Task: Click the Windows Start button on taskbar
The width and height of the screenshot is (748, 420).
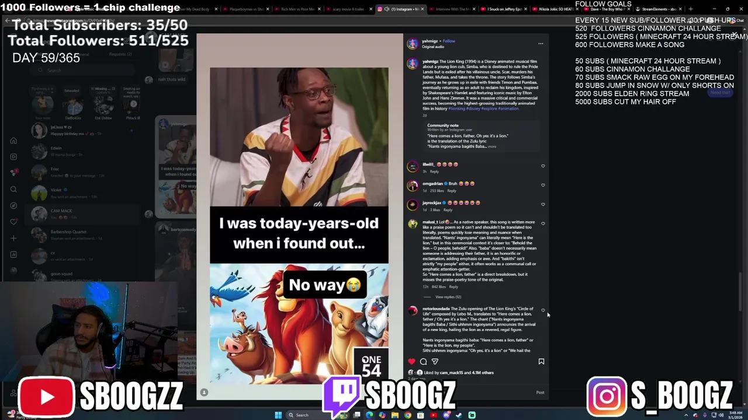Action: point(278,415)
